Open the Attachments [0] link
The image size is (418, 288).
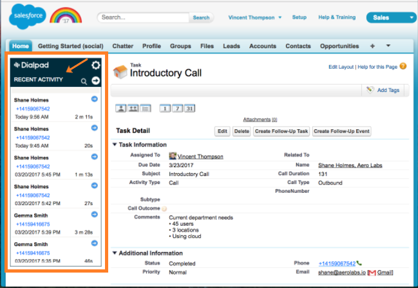click(260, 120)
